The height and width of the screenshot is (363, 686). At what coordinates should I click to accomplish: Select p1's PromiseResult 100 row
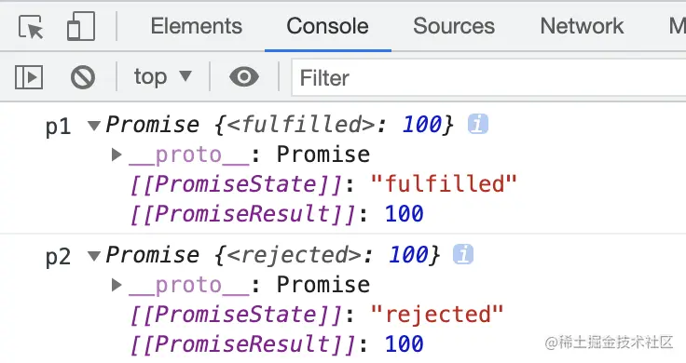277,214
